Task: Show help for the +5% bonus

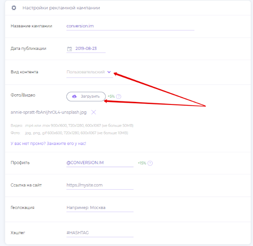Action: click(x=119, y=96)
